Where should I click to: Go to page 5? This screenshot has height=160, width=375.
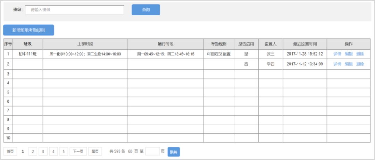tap(64, 151)
